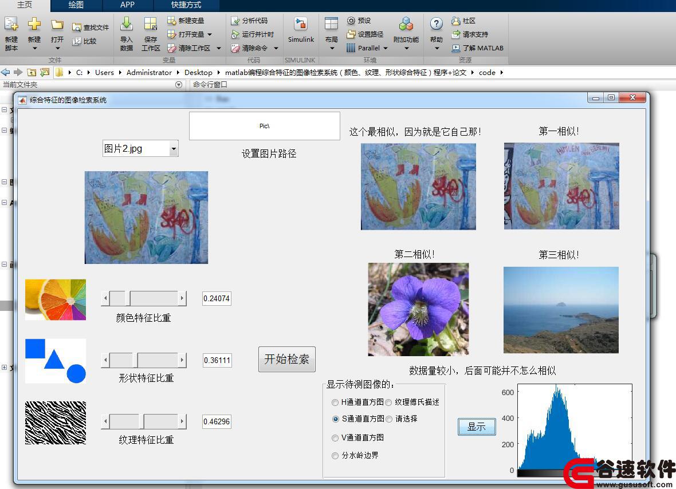This screenshot has height=489, width=676.
Task: Switch to the 快捷方式 (Shortcuts) tab
Action: click(x=186, y=5)
